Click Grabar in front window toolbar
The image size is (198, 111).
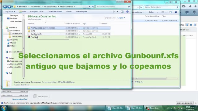tap(69, 12)
